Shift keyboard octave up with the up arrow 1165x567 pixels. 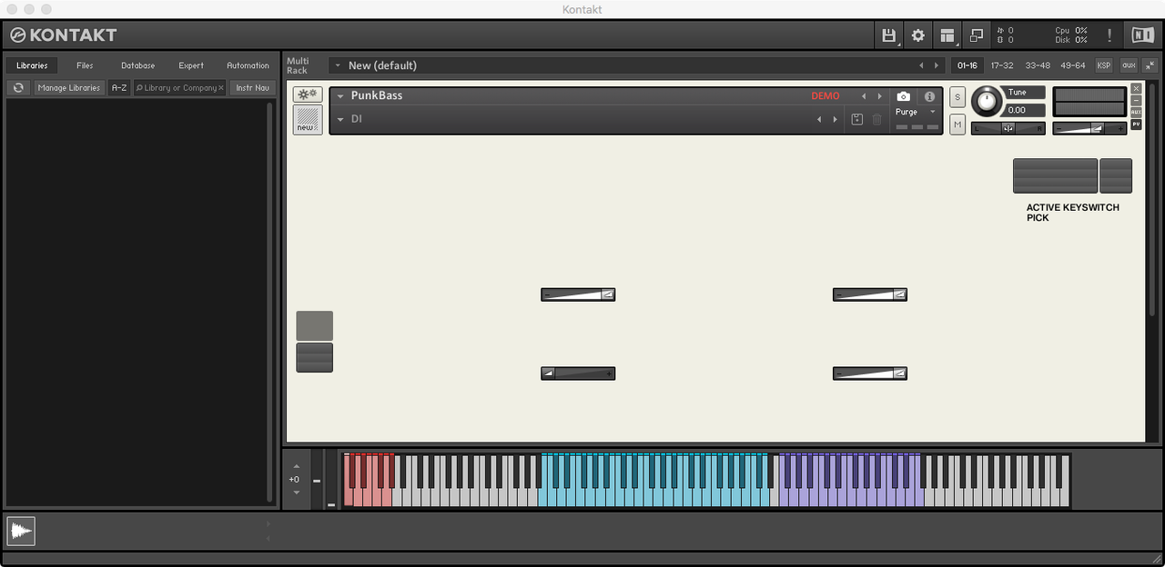coord(296,466)
